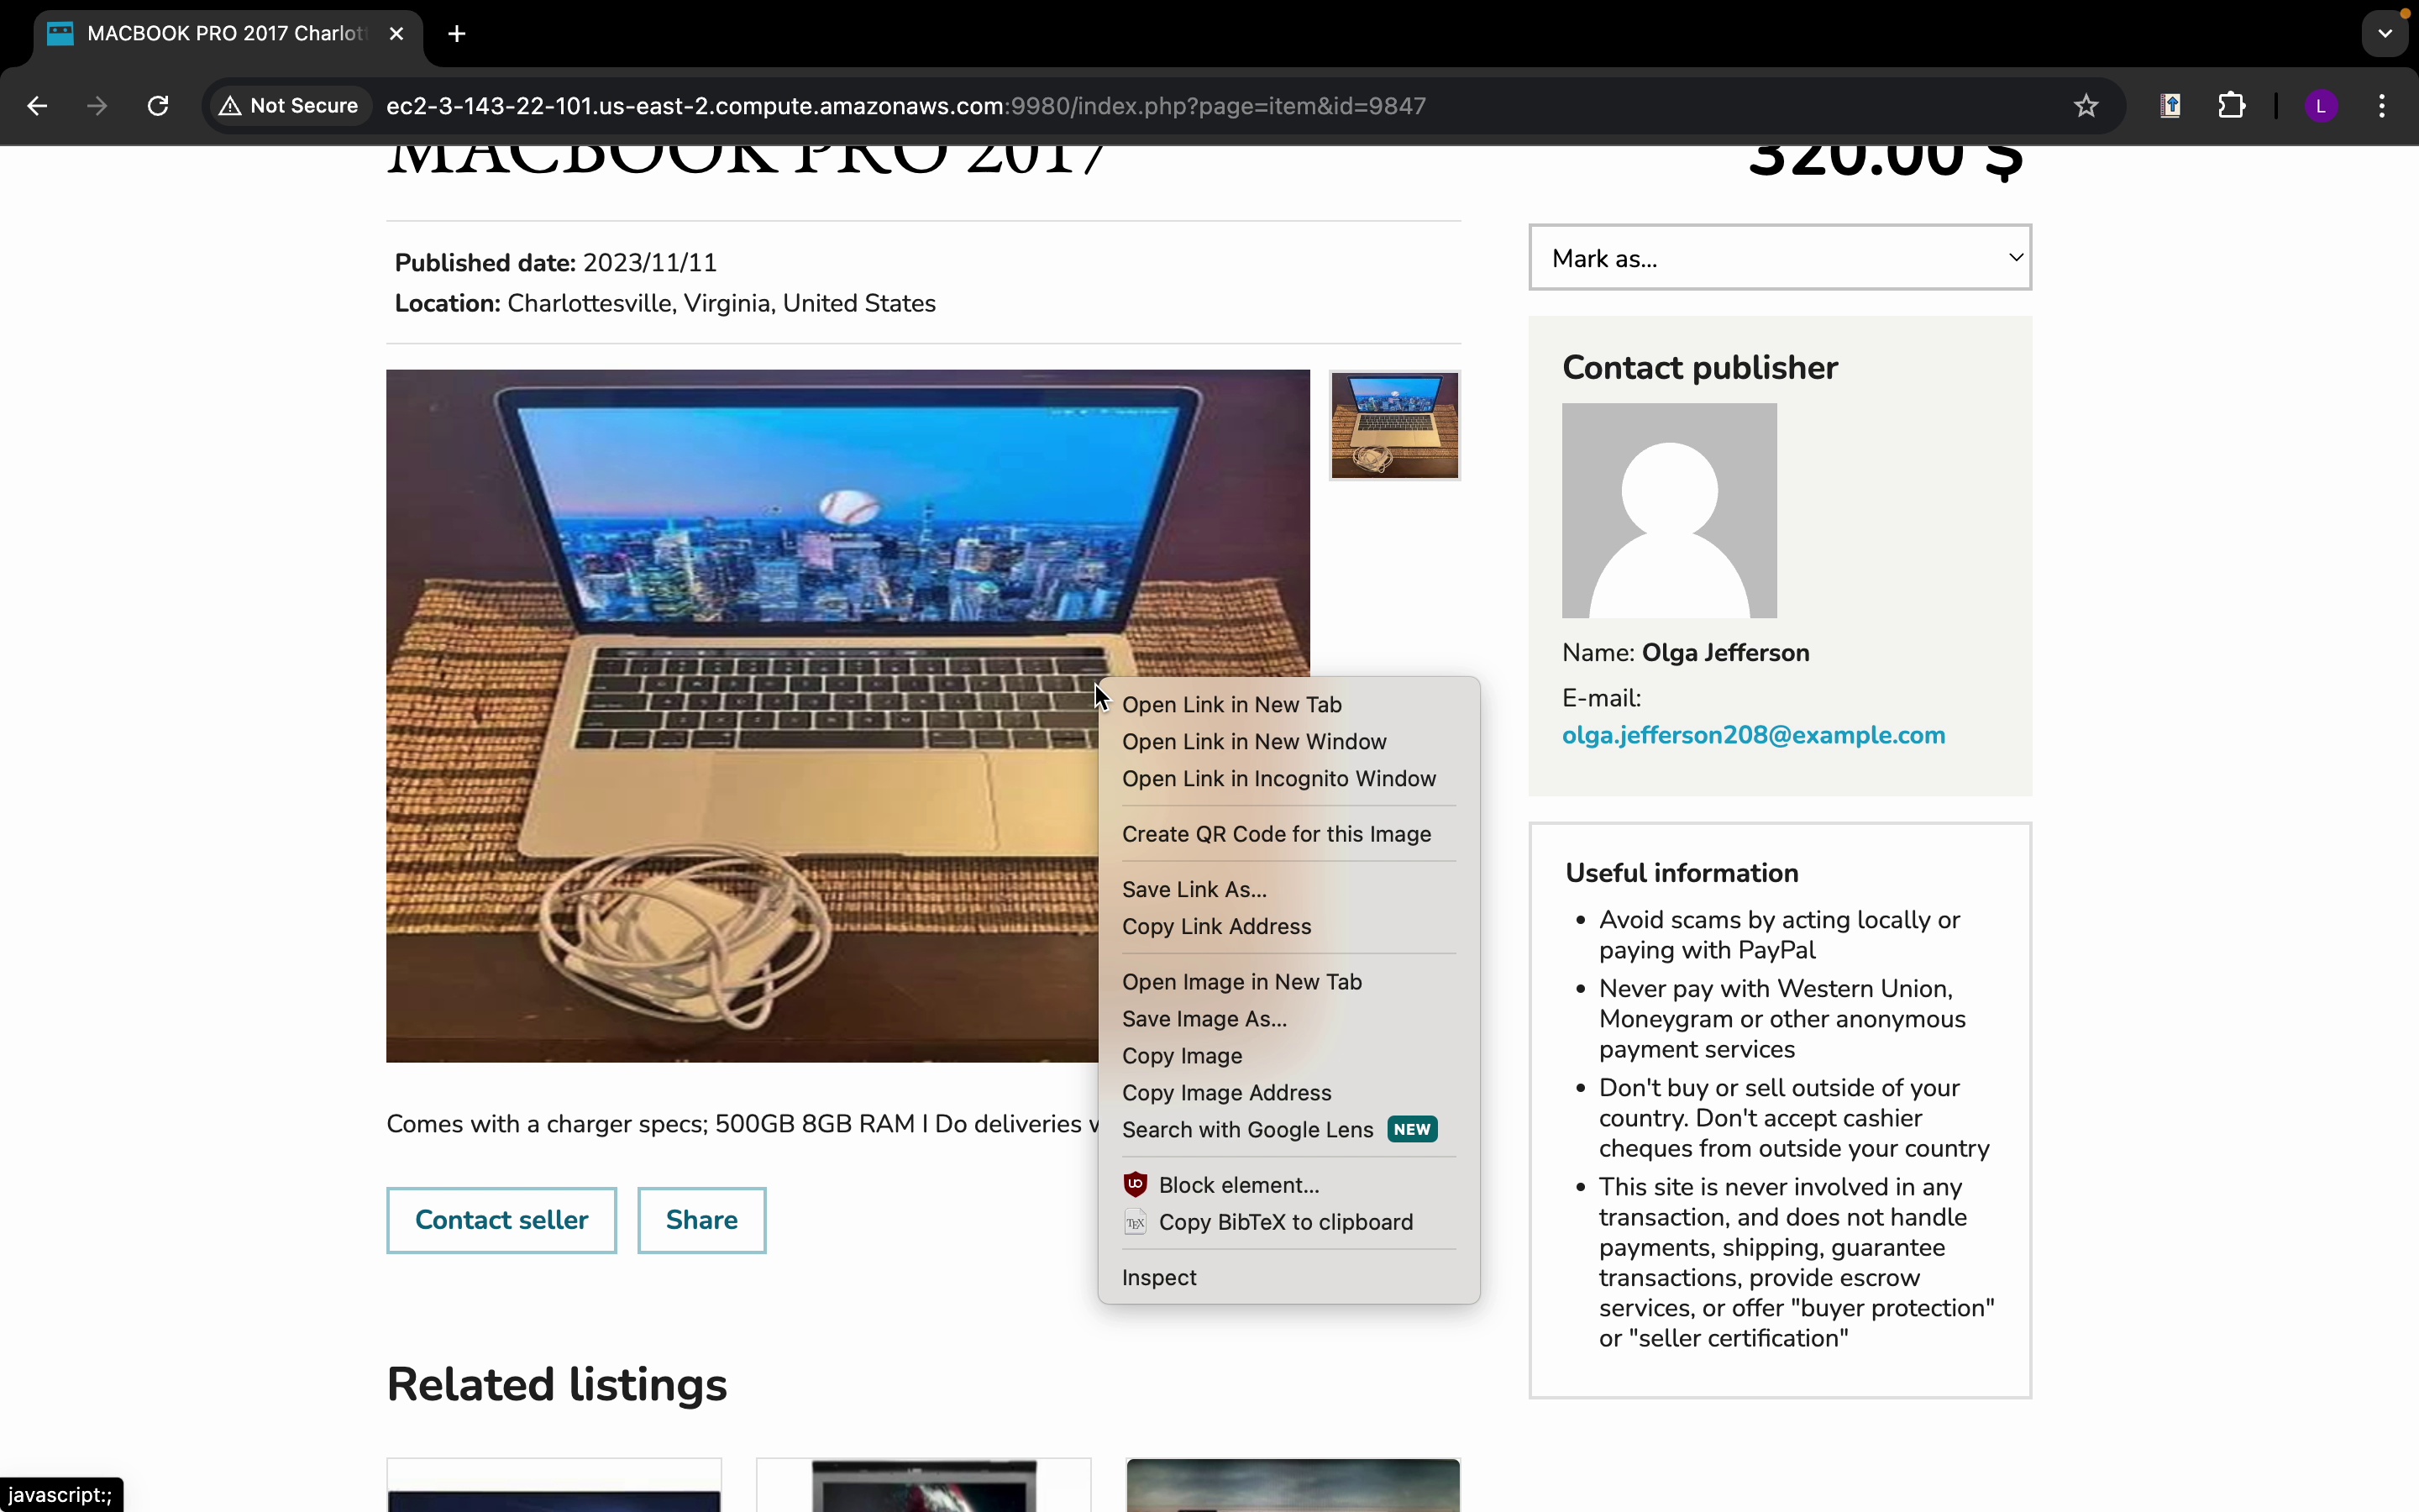Open olga.jefferson208@example.com email link

(x=1753, y=736)
